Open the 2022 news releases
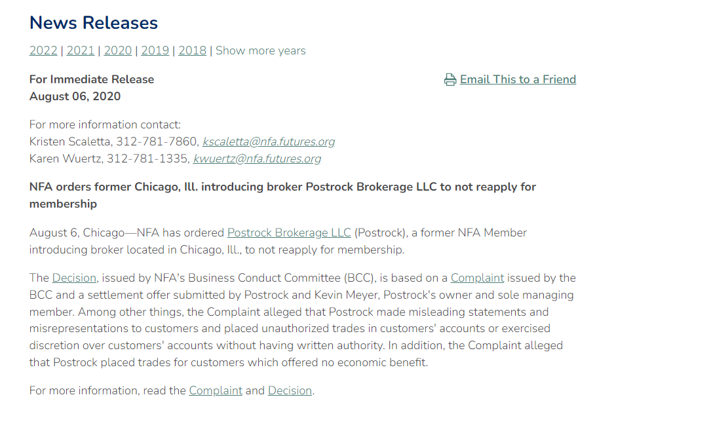The image size is (711, 433). [43, 50]
